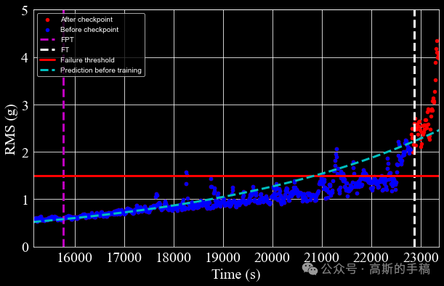Click the x-axis tick label 21000
The width and height of the screenshot is (444, 286).
click(321, 258)
